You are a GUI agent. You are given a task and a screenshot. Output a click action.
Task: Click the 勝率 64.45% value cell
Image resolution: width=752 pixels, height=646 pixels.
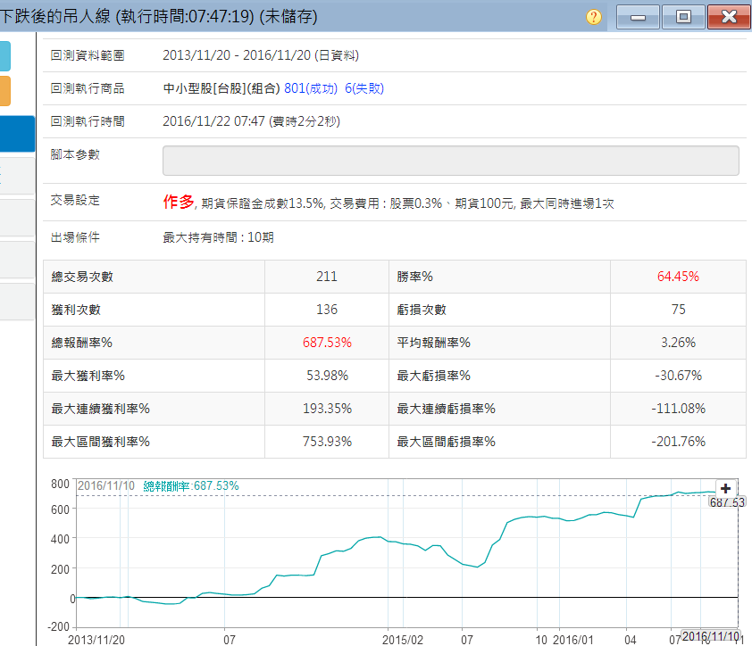coord(677,277)
